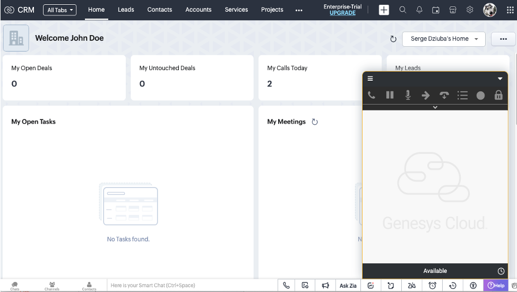Click the Zia notebook icon in bottom bar
517x292 pixels.
[x=411, y=286]
